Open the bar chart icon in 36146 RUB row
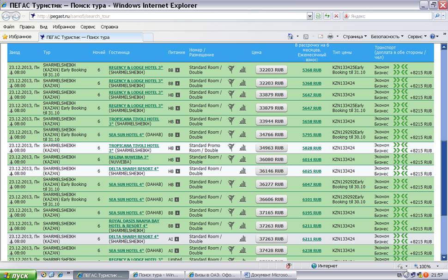The height and width of the screenshot is (280, 448). 242,171
